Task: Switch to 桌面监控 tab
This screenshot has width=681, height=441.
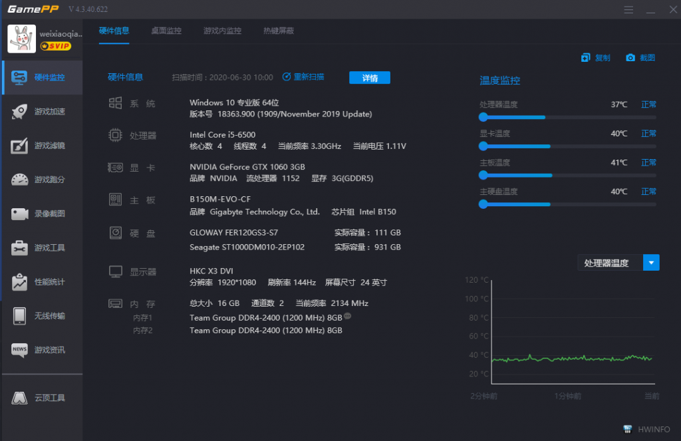Action: (166, 31)
